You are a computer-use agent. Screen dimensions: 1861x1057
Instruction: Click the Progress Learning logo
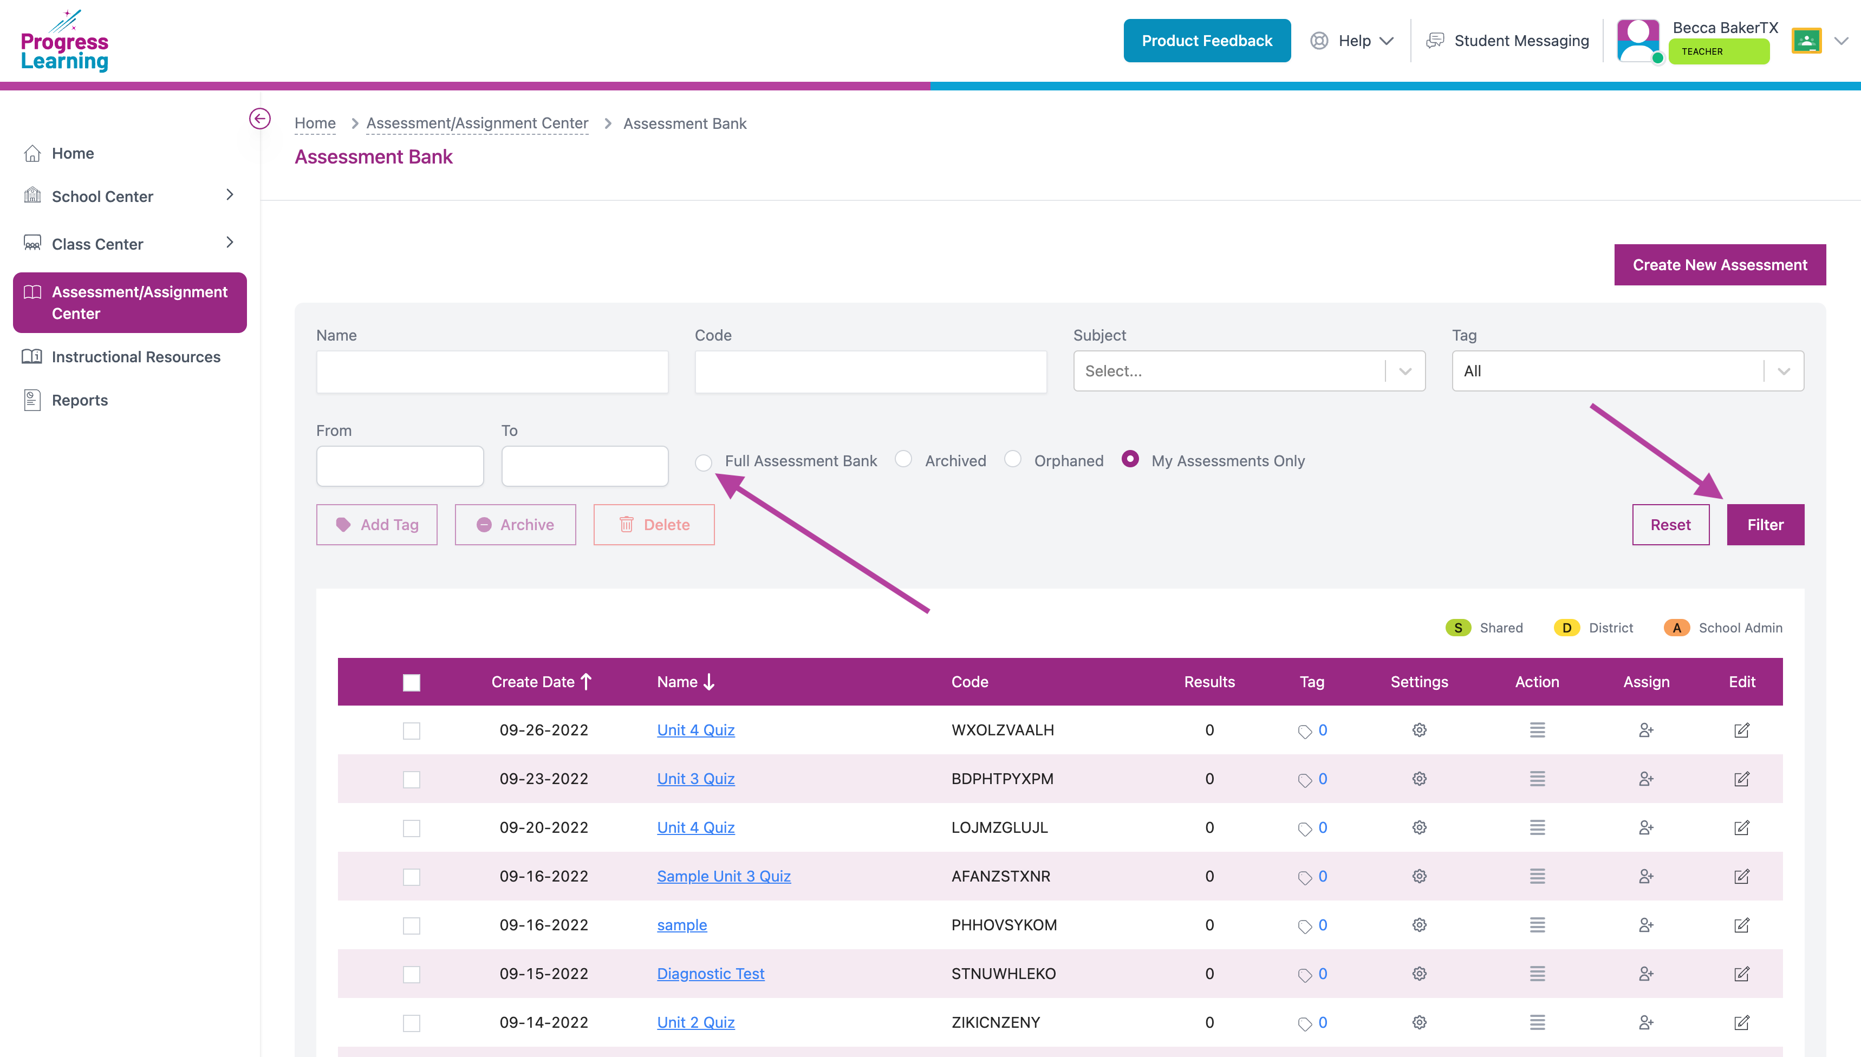click(64, 41)
